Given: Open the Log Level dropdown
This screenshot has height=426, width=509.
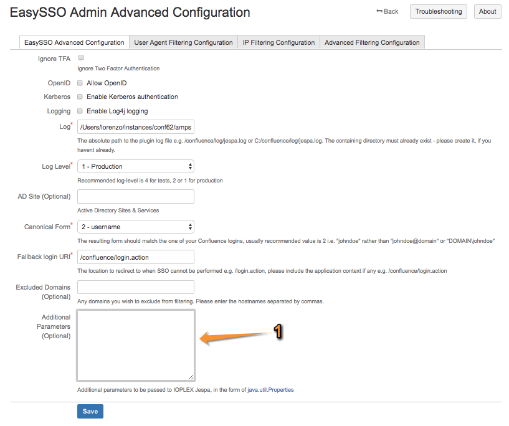Looking at the screenshot, I should tap(135, 166).
